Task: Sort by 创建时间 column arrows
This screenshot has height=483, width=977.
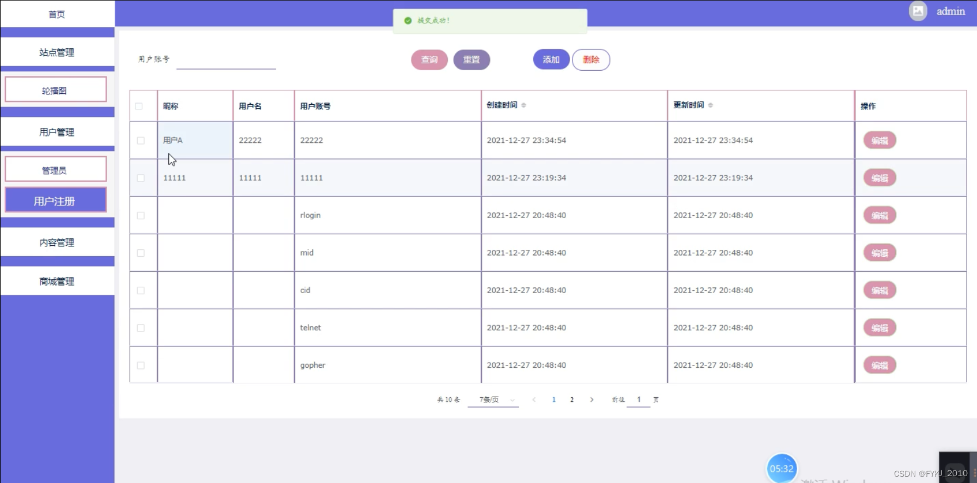Action: point(523,105)
